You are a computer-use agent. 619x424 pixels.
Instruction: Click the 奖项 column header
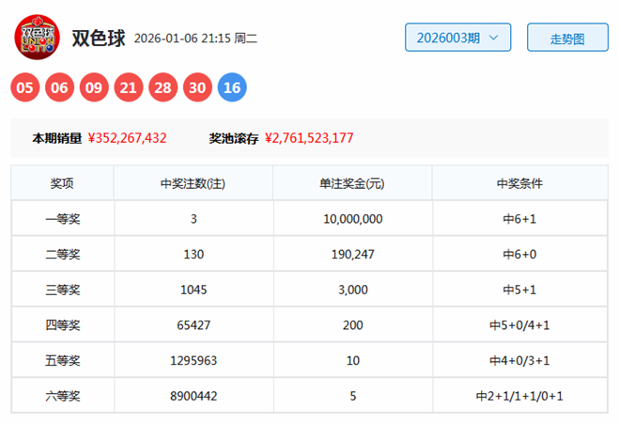[63, 183]
